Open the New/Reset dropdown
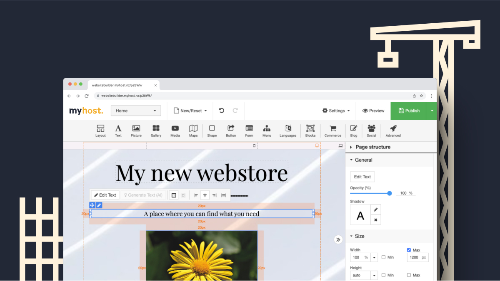Image resolution: width=500 pixels, height=281 pixels. [x=190, y=111]
